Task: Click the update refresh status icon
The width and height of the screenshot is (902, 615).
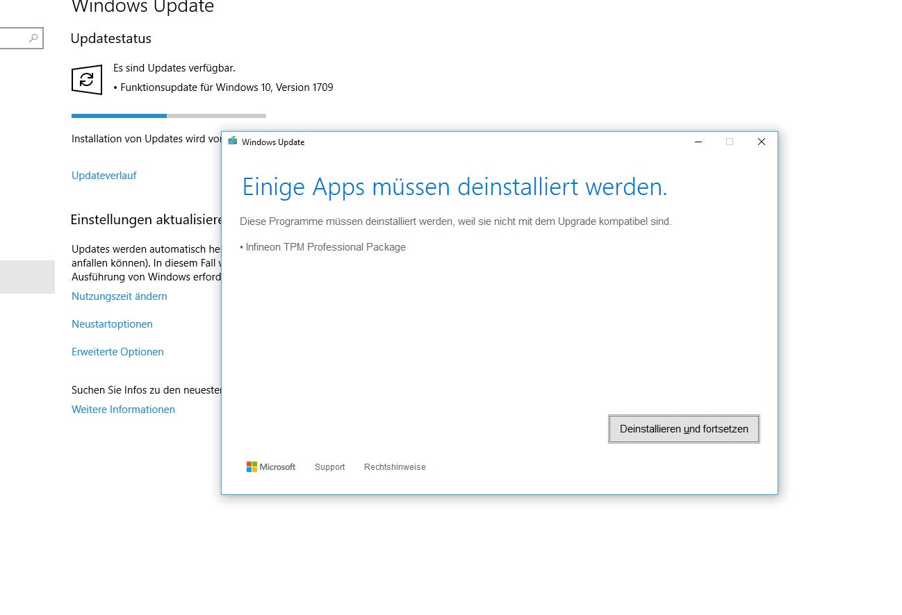Action: (87, 80)
